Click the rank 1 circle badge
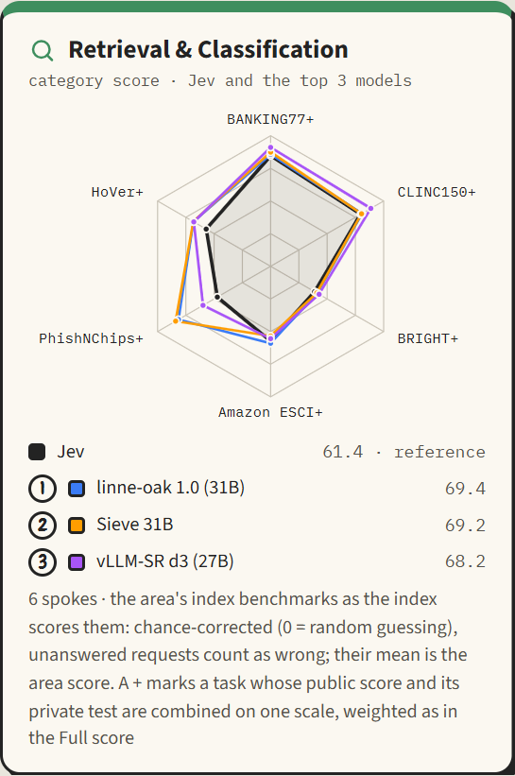Image resolution: width=515 pixels, height=776 pixels. click(43, 489)
